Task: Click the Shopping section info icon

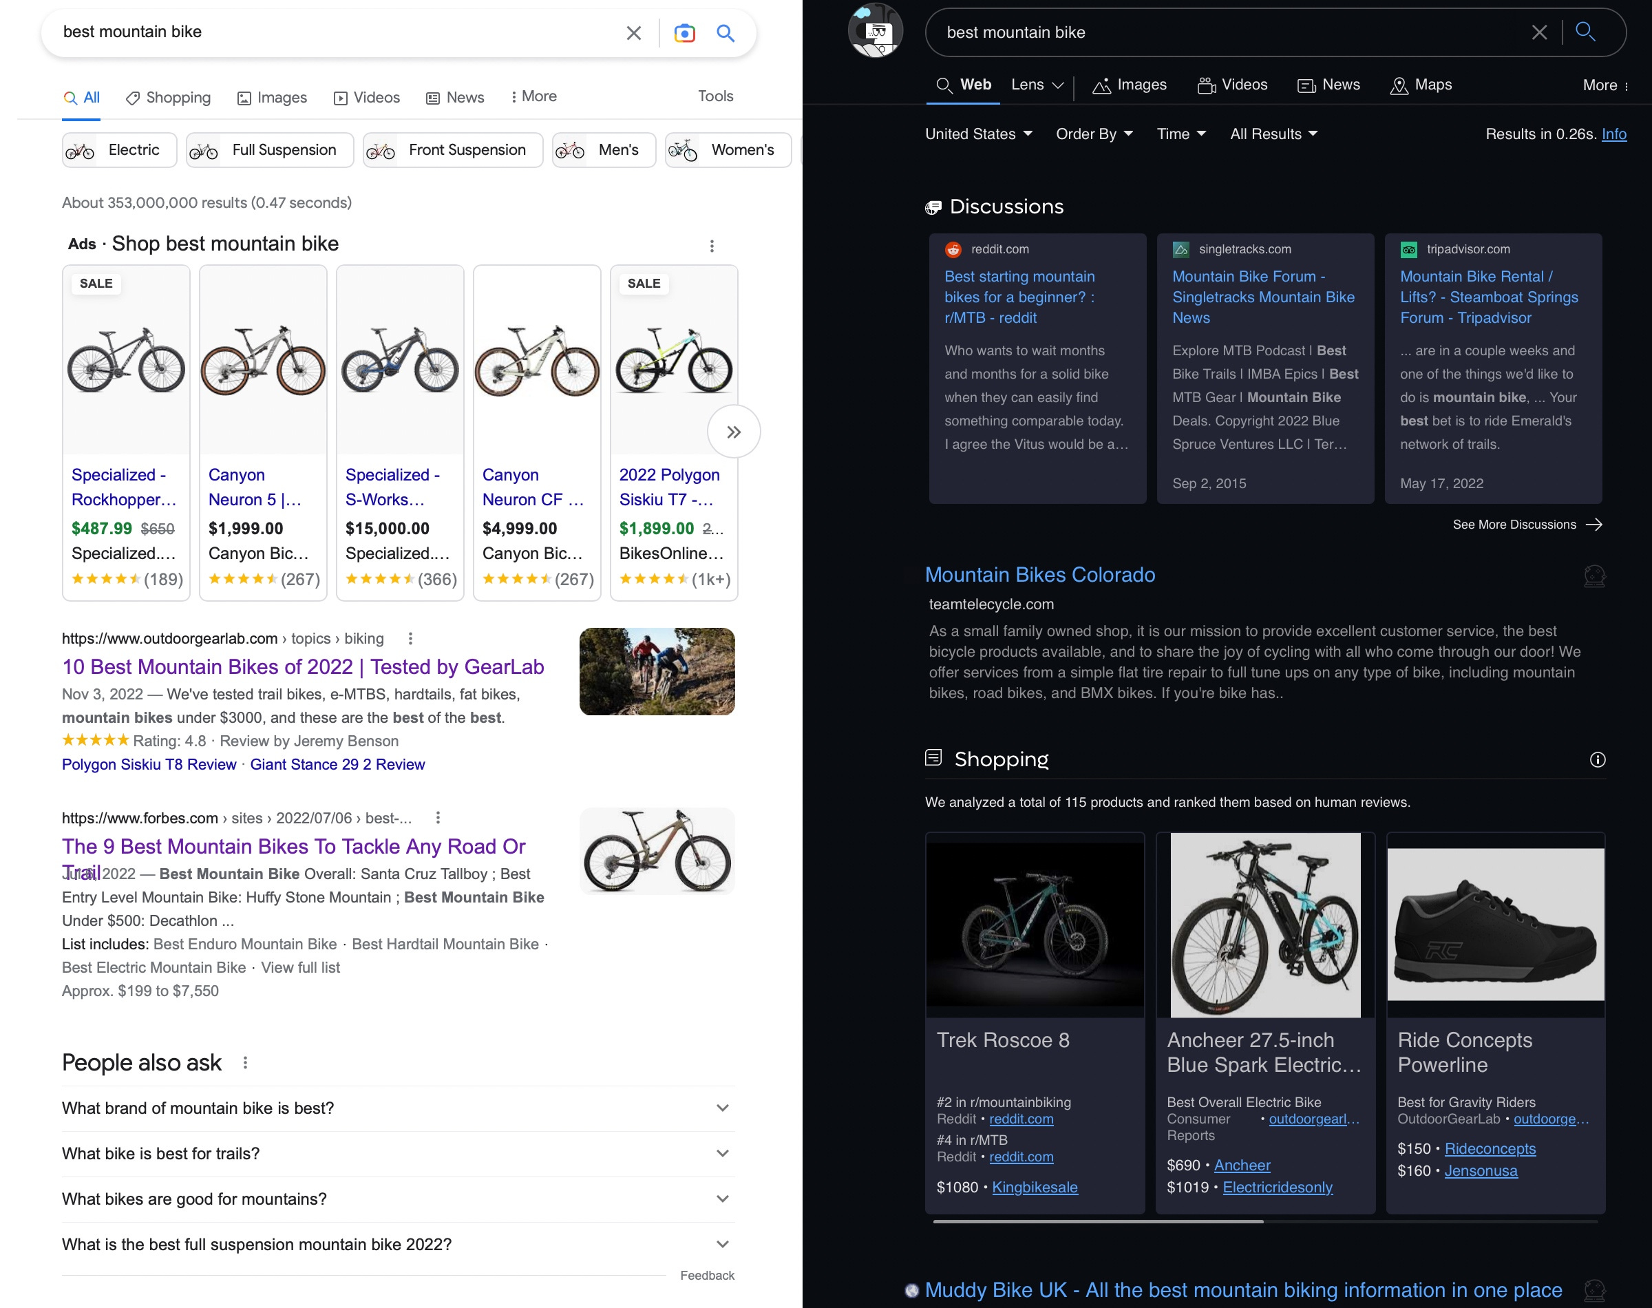Action: point(1597,760)
